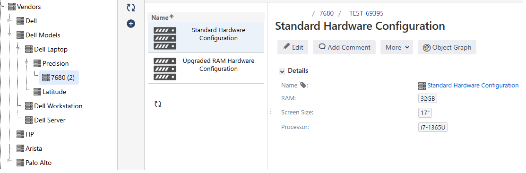Select the Dell Workstation tree item

[59, 106]
